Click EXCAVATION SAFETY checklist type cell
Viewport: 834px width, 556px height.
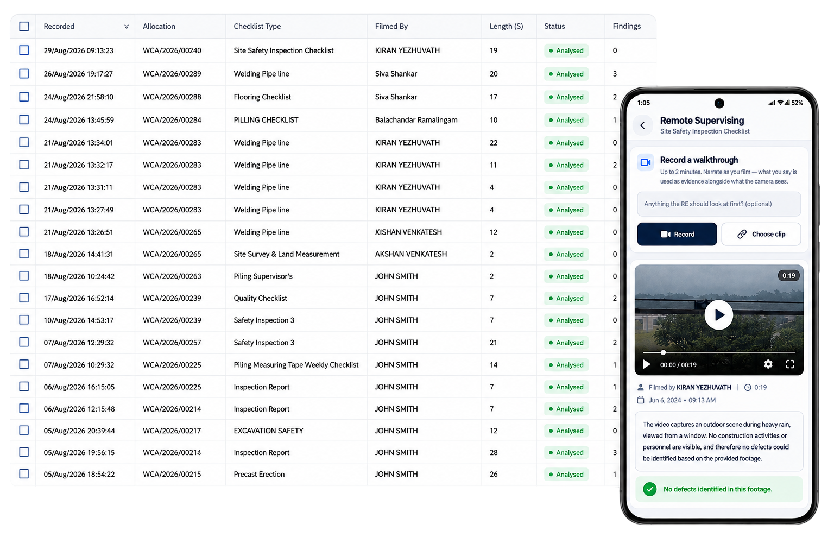pyautogui.click(x=268, y=431)
